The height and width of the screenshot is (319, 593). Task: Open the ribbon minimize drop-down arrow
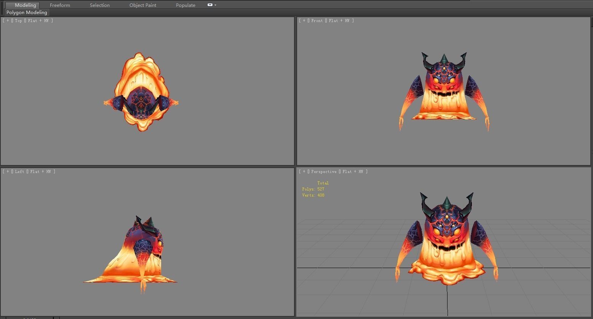(x=216, y=5)
